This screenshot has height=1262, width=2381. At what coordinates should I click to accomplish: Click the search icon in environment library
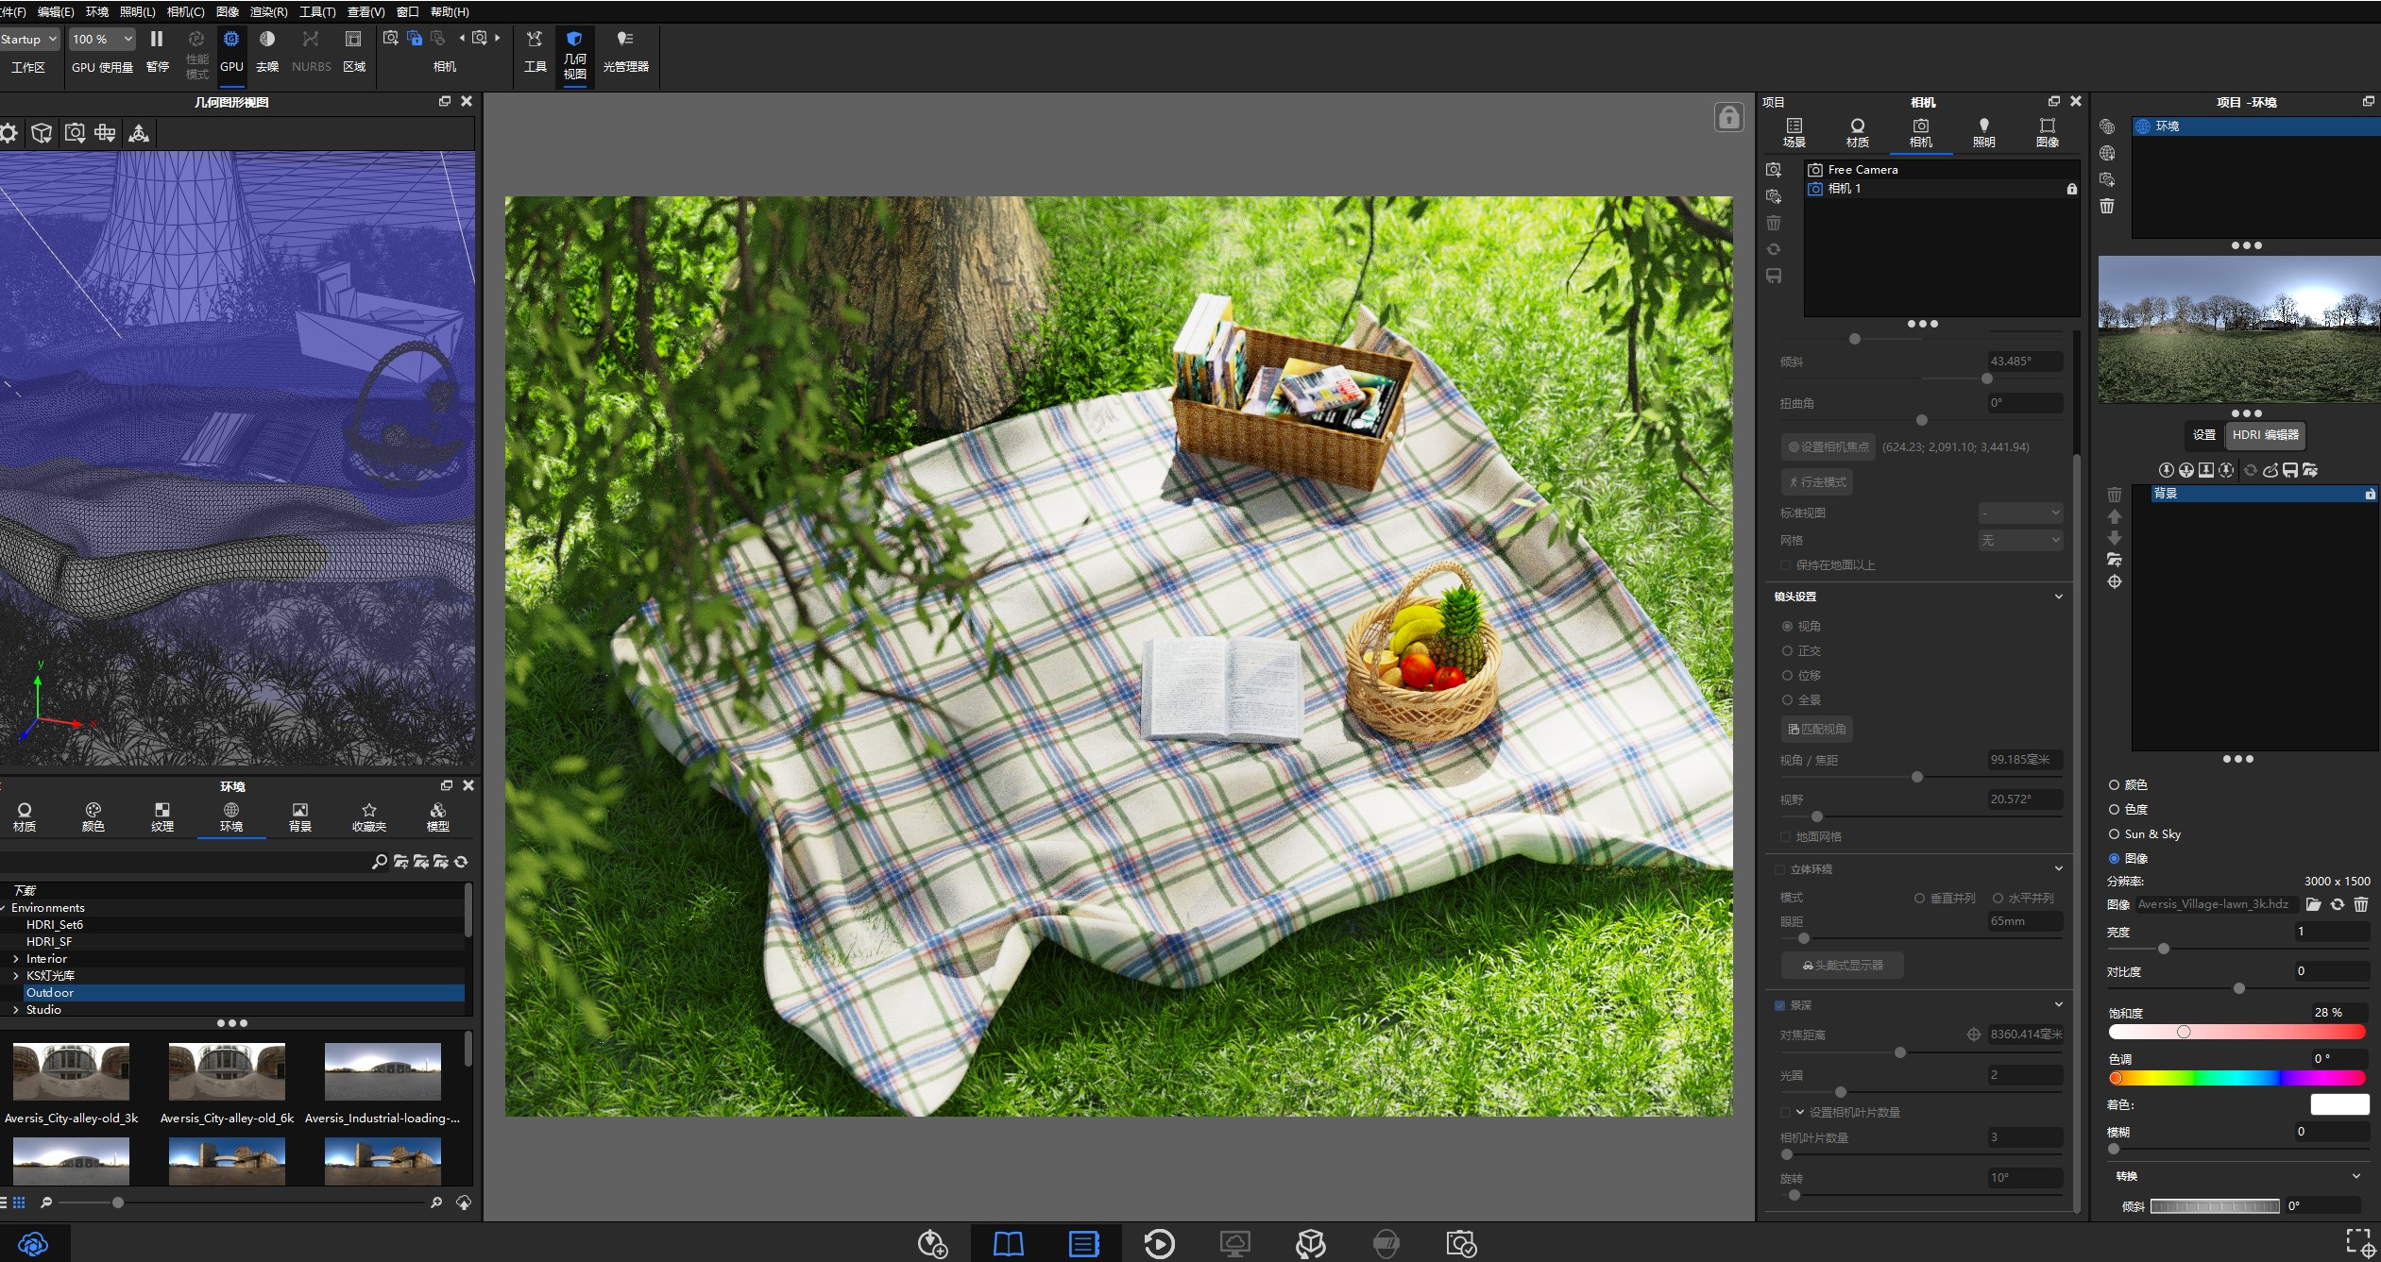pyautogui.click(x=380, y=862)
